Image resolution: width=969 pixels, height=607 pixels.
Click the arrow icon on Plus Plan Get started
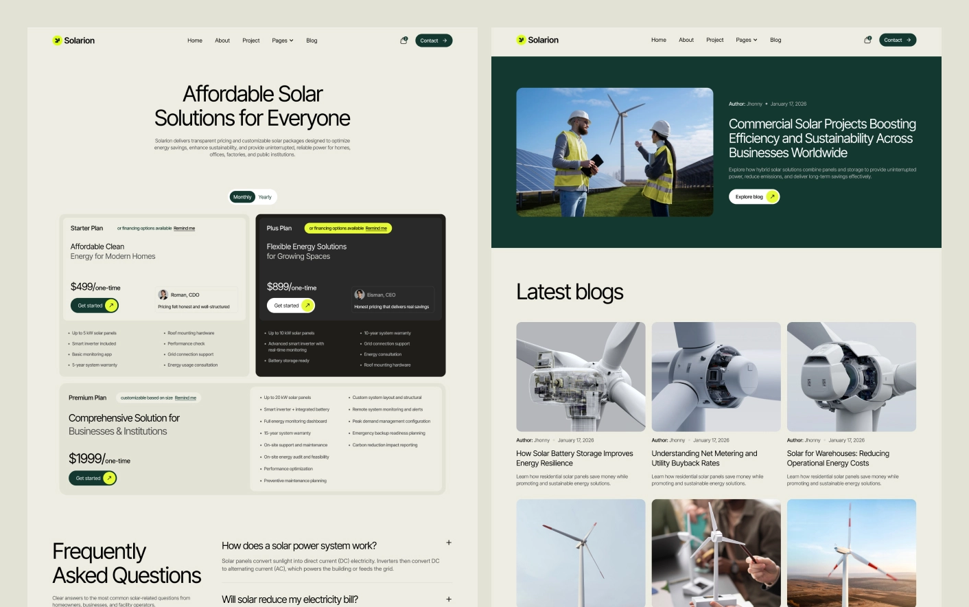click(x=307, y=306)
